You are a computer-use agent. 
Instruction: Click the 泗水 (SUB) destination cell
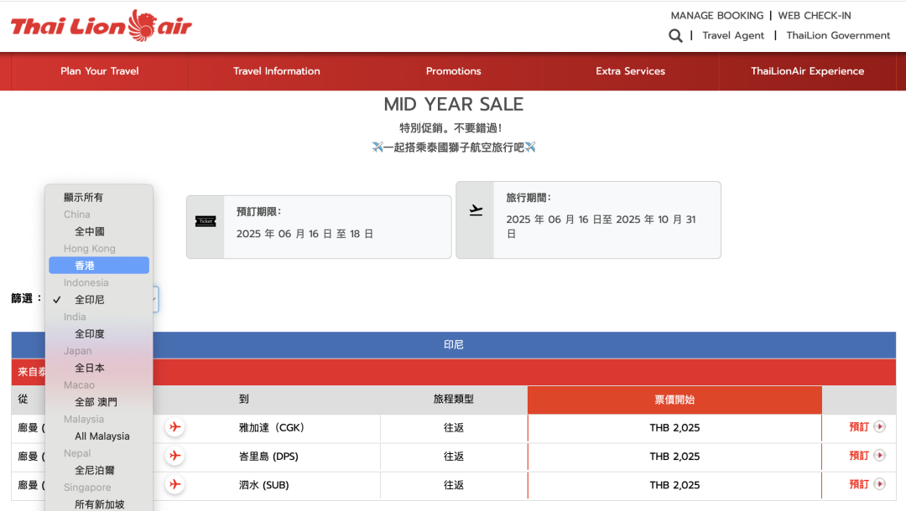pyautogui.click(x=264, y=485)
